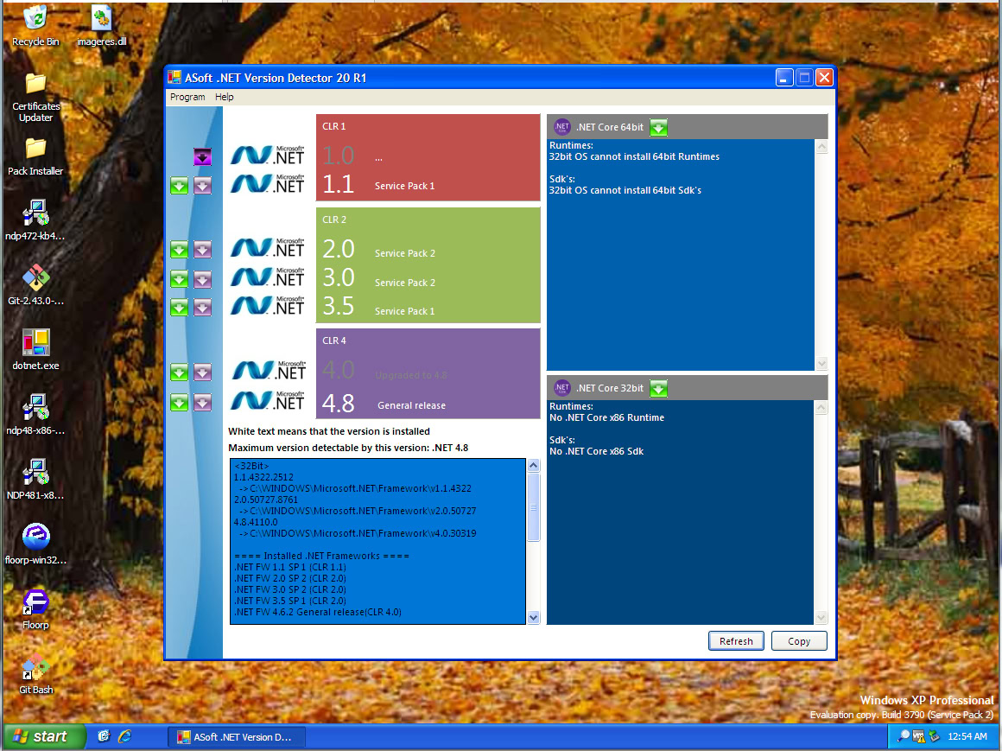
Task: Click green download arrow for .NET 1.1
Action: tap(180, 186)
